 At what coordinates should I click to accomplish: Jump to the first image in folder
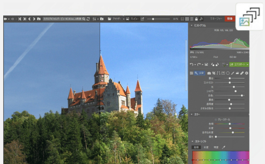point(20,19)
